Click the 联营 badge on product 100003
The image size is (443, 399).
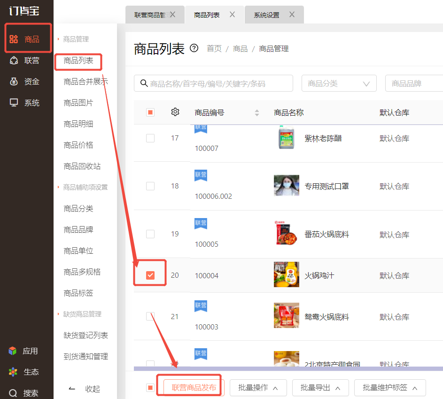[201, 306]
